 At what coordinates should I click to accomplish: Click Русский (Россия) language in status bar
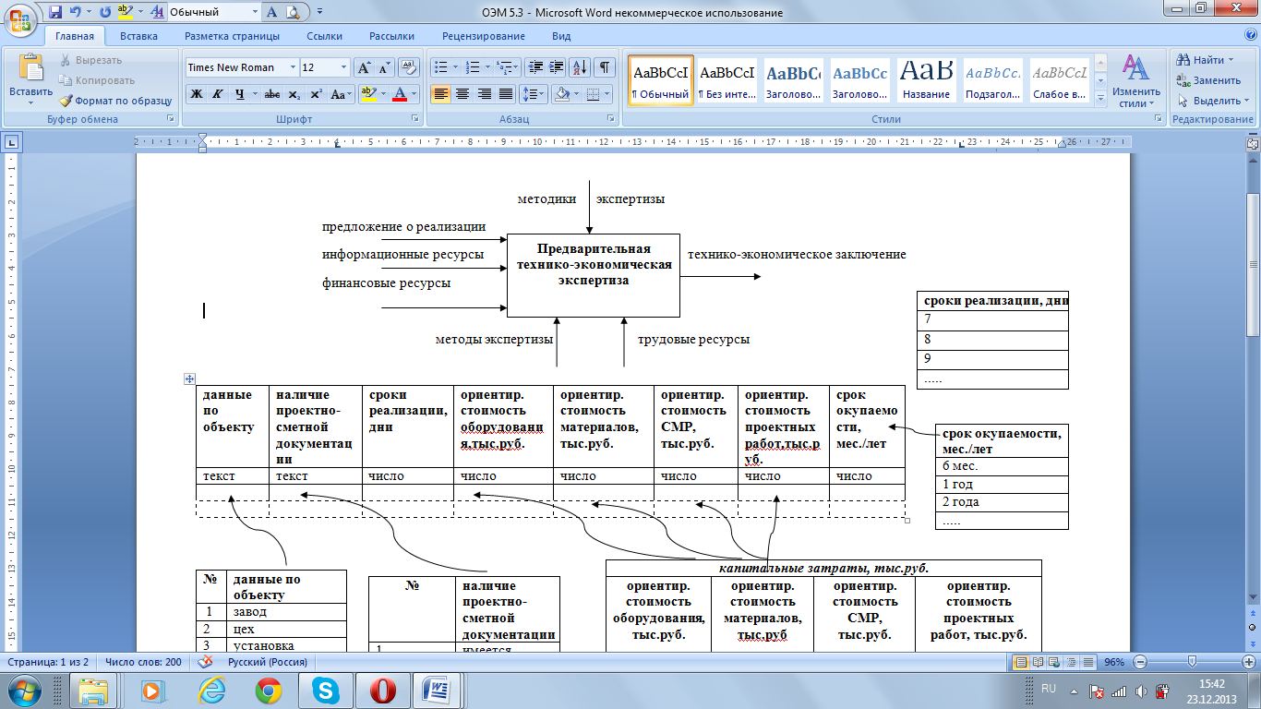click(x=268, y=662)
